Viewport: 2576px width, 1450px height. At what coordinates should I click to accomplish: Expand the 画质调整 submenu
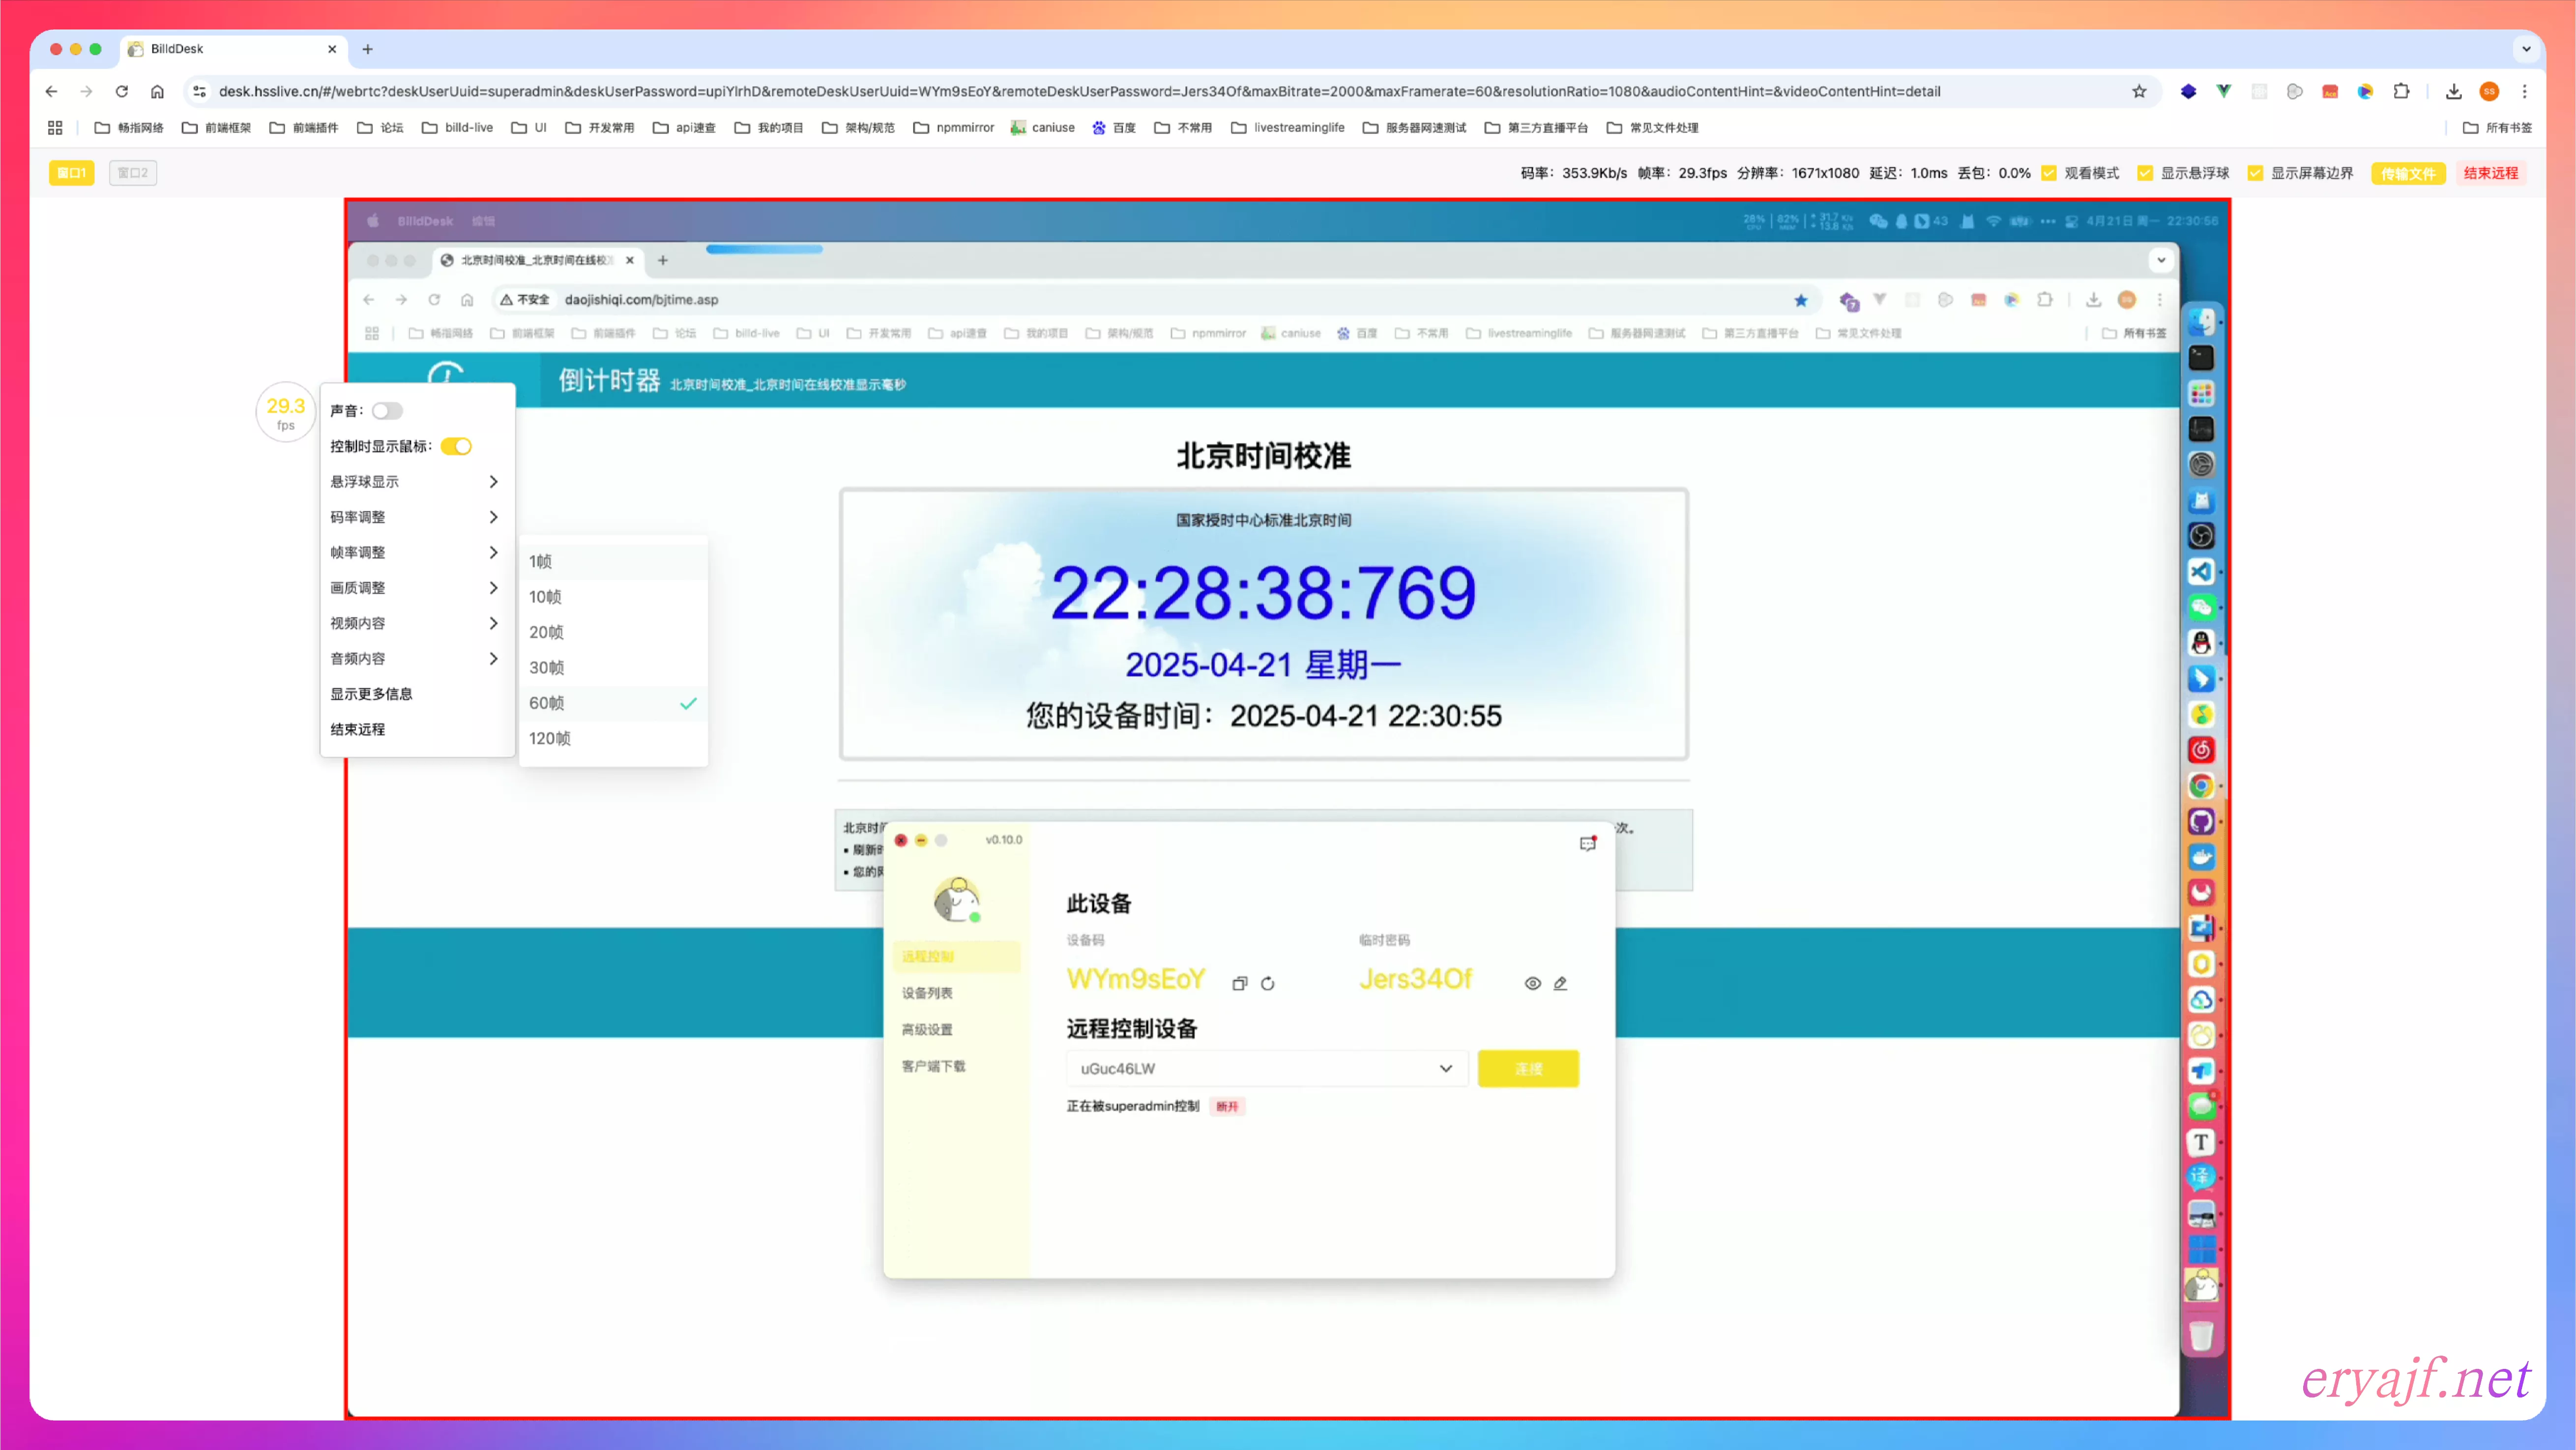tap(414, 588)
